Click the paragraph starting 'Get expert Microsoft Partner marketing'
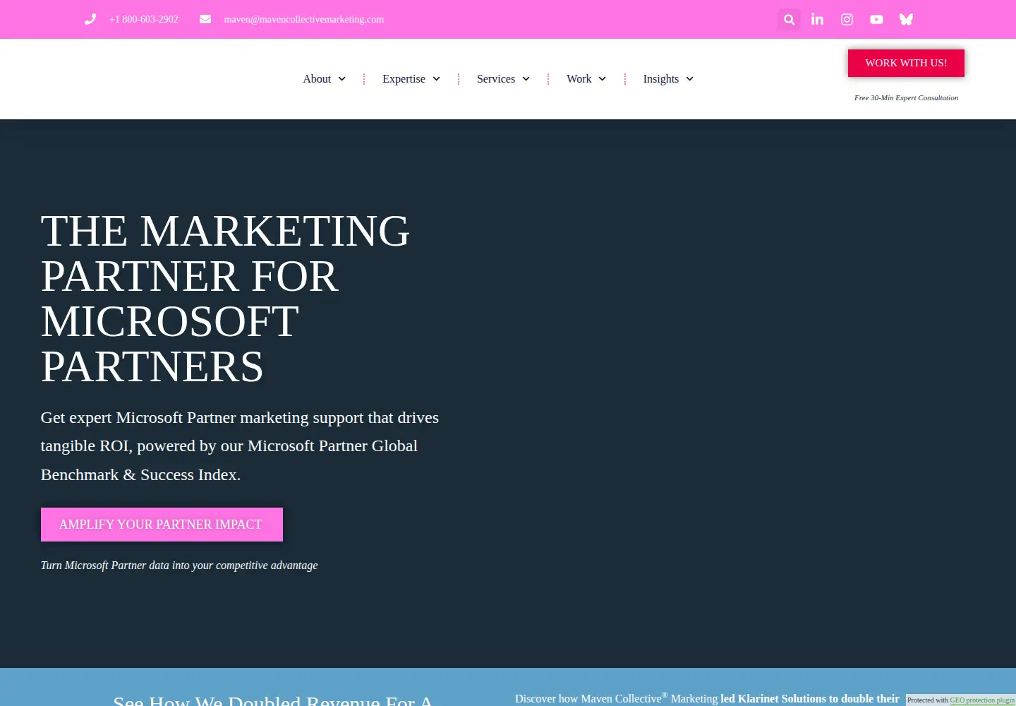 [240, 446]
